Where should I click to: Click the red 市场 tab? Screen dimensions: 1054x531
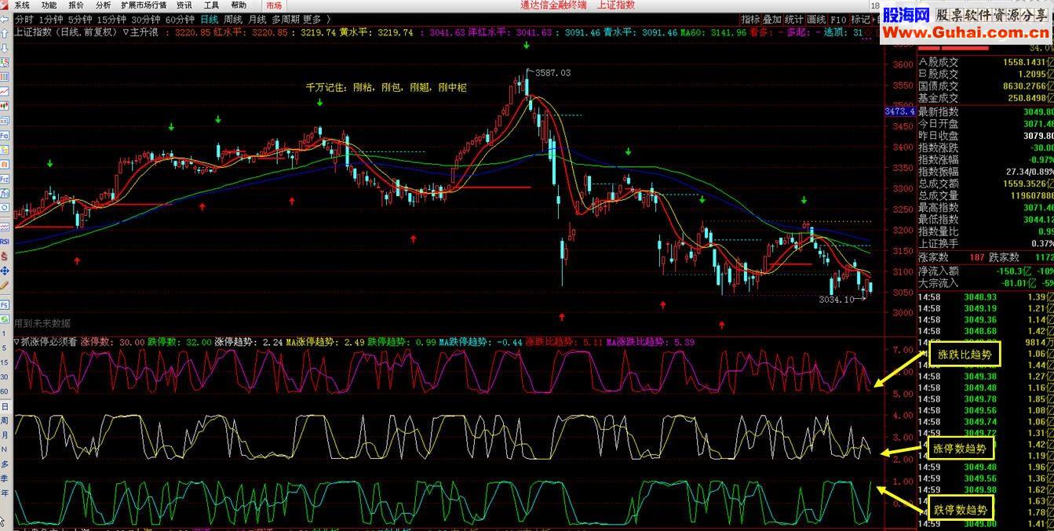tap(274, 5)
